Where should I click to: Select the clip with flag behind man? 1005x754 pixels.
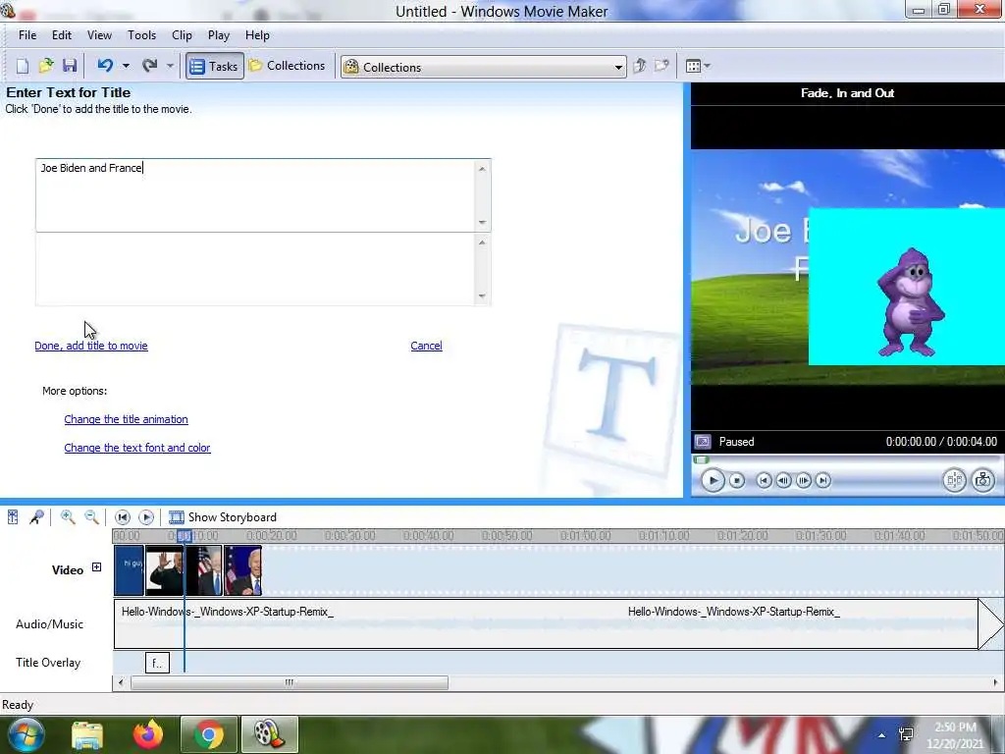point(204,570)
